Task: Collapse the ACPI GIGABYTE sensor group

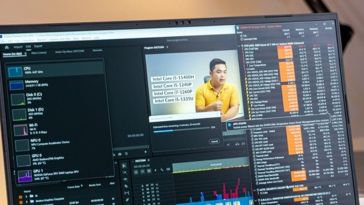Action: [254, 190]
